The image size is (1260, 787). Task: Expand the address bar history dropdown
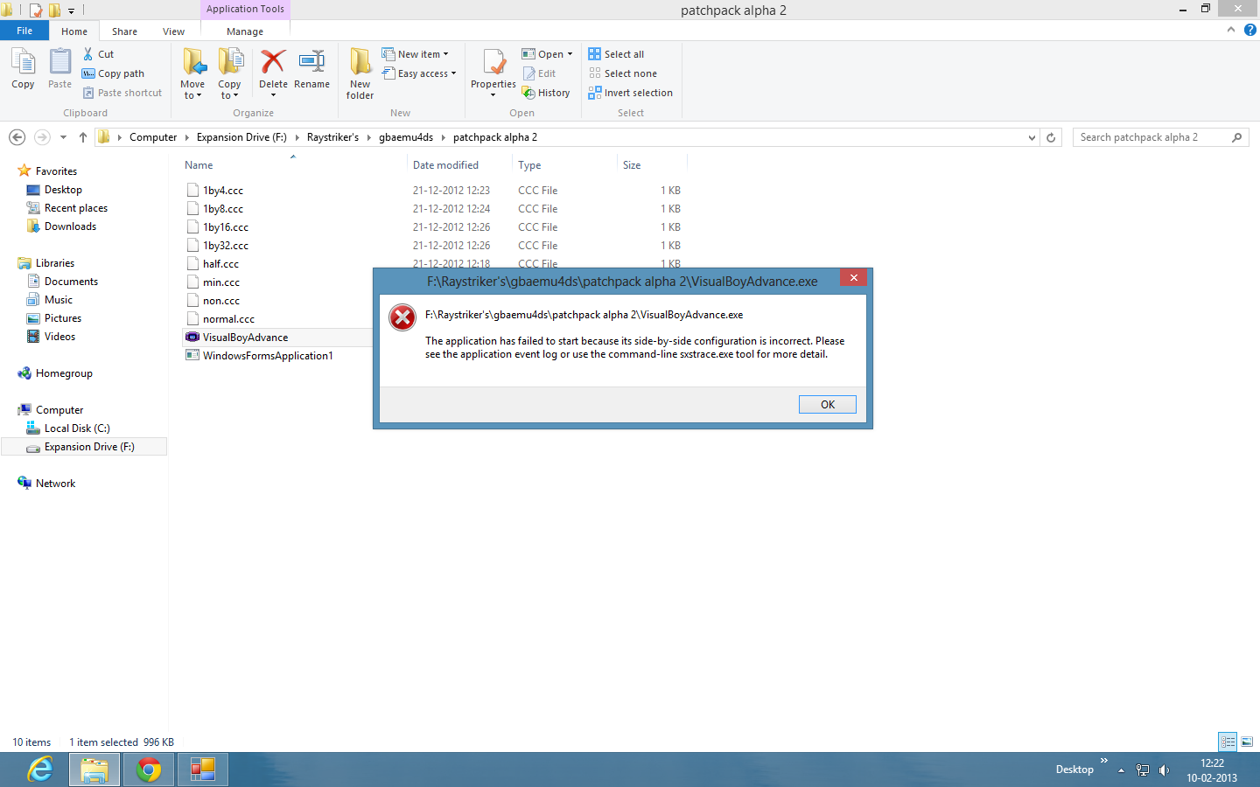coord(1032,137)
